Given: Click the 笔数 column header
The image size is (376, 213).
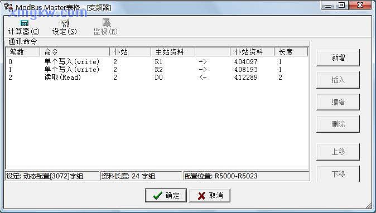Looking at the screenshot, I should coord(23,52).
